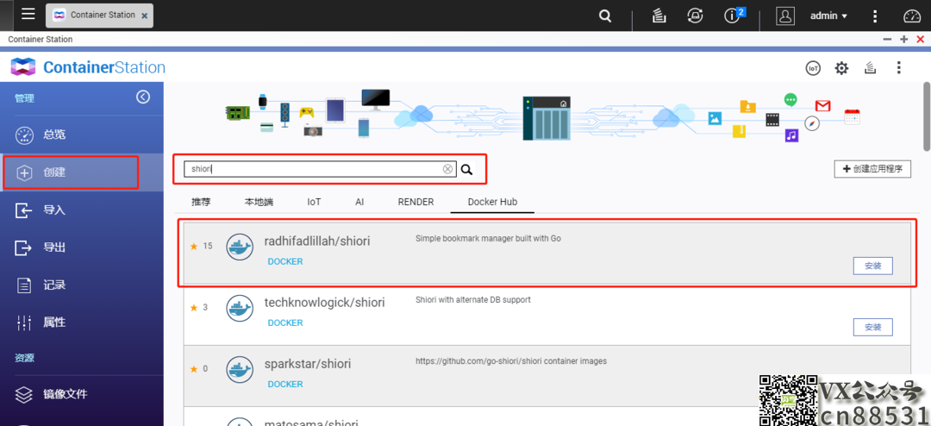Screen dimensions: 931x426
Task: Clear the shiori search text
Action: pyautogui.click(x=447, y=170)
